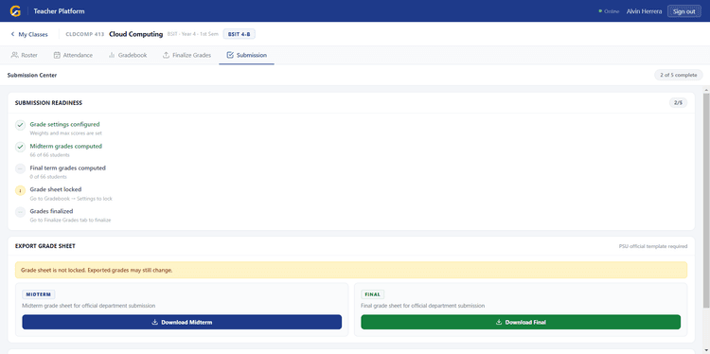Click the Go to Finalize Grades tab hint
710x354 pixels.
[71, 221]
